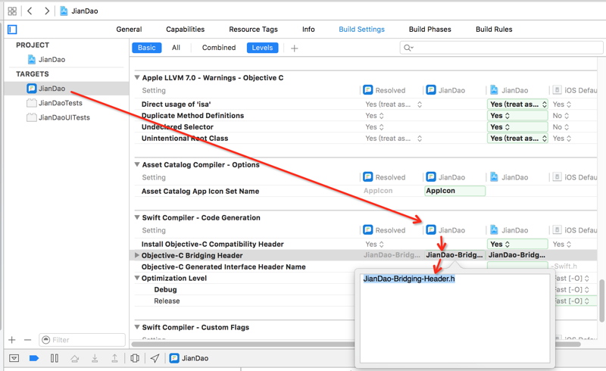Pause program execution
This screenshot has width=606, height=371.
pos(55,358)
